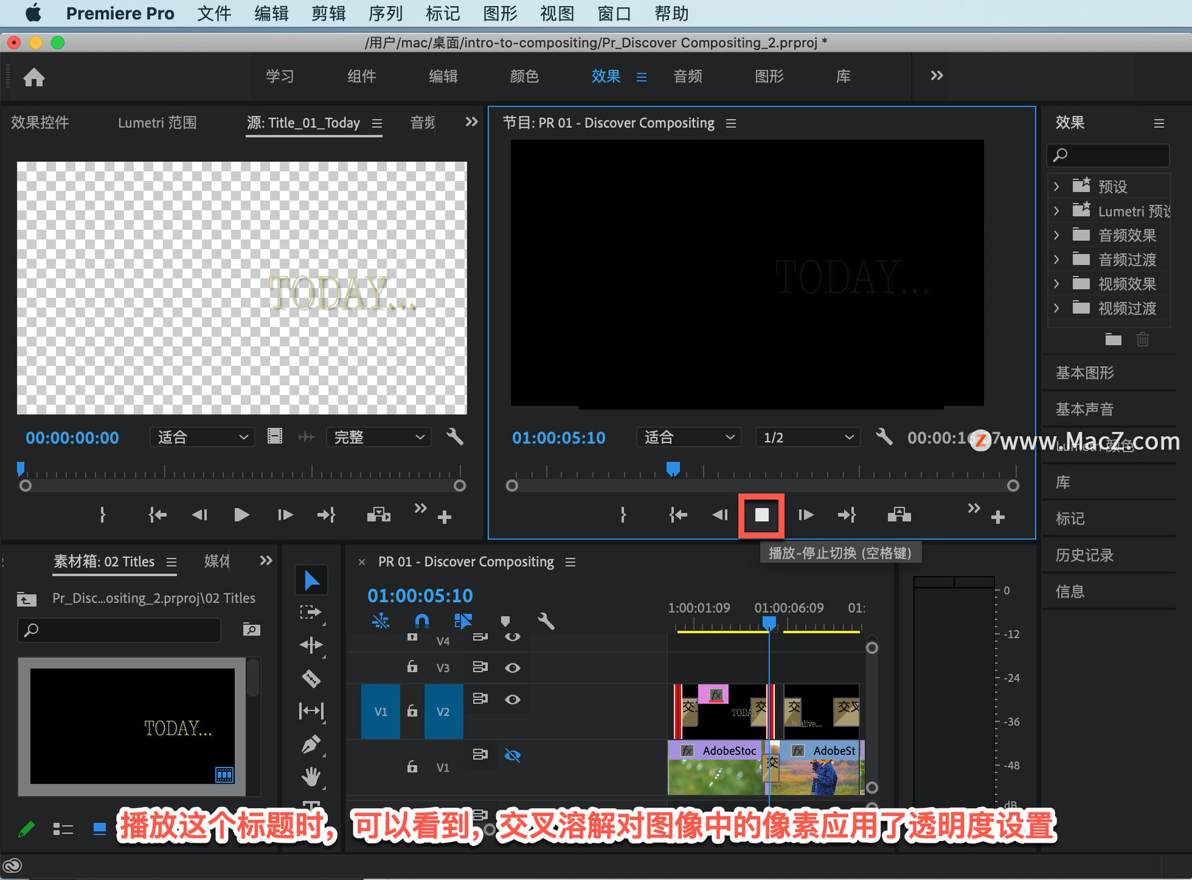Toggle V3 track output eye

click(512, 668)
